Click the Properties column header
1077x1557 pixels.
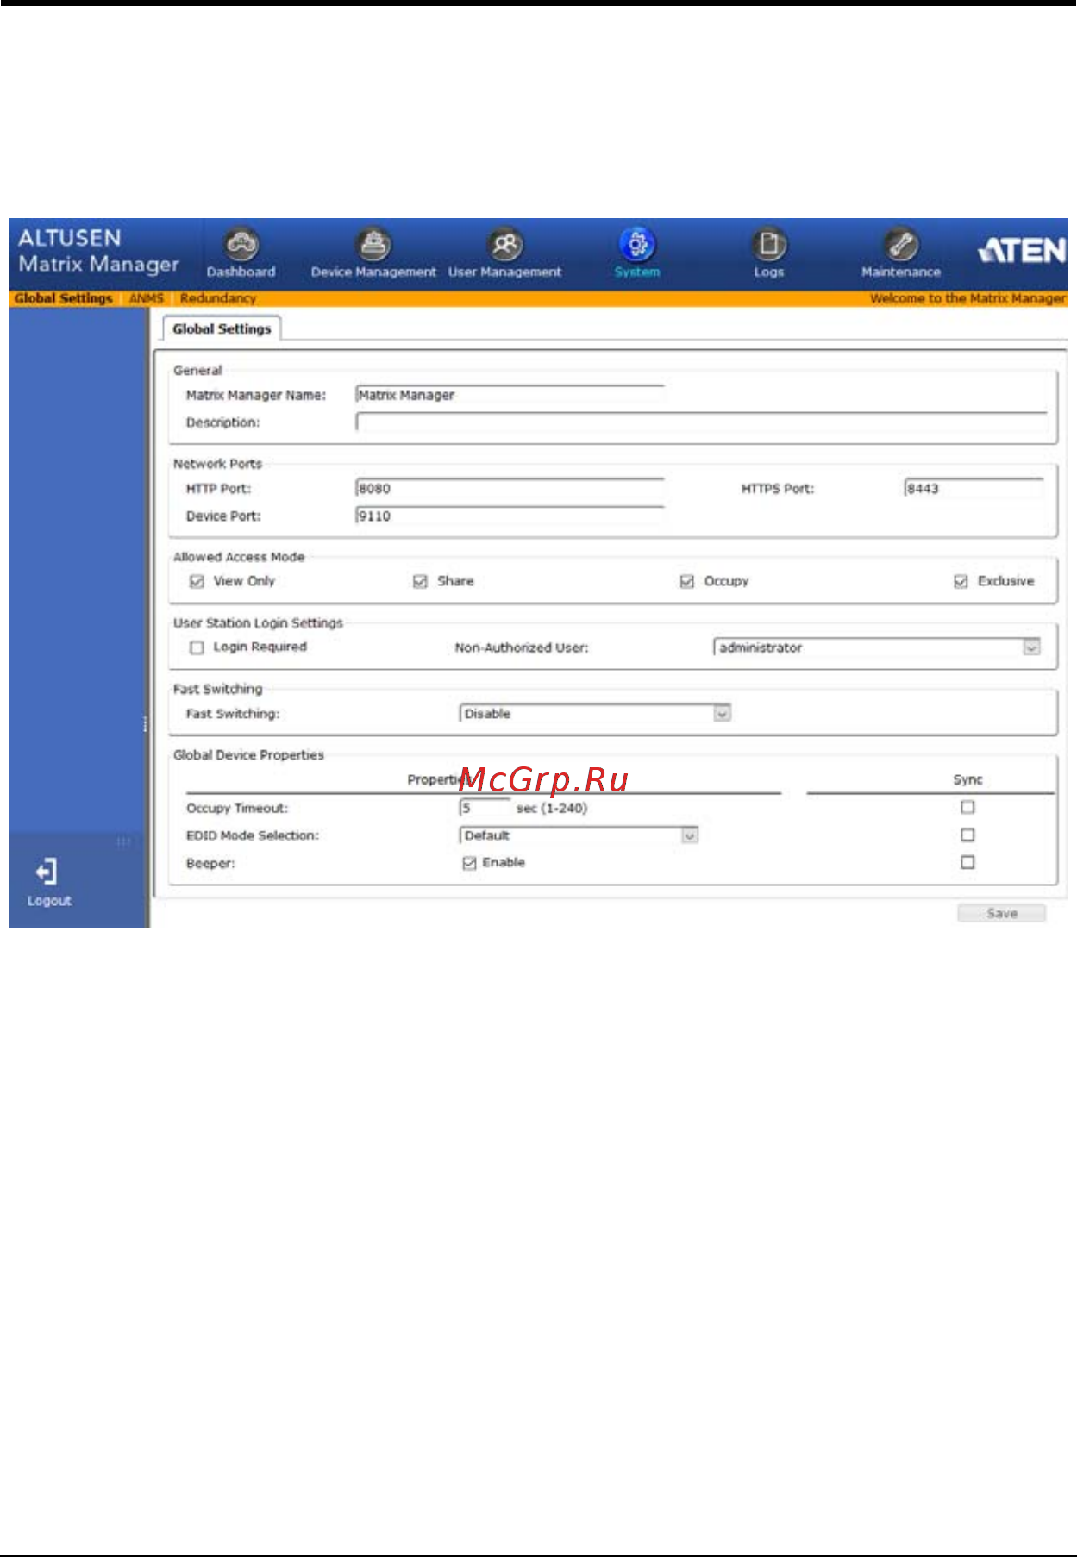pyautogui.click(x=440, y=780)
